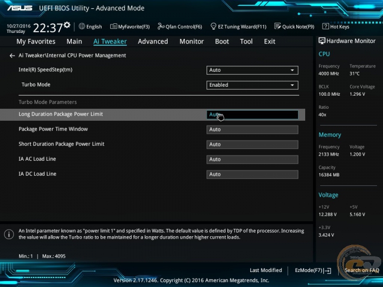Switch to the Boot tab

click(222, 41)
